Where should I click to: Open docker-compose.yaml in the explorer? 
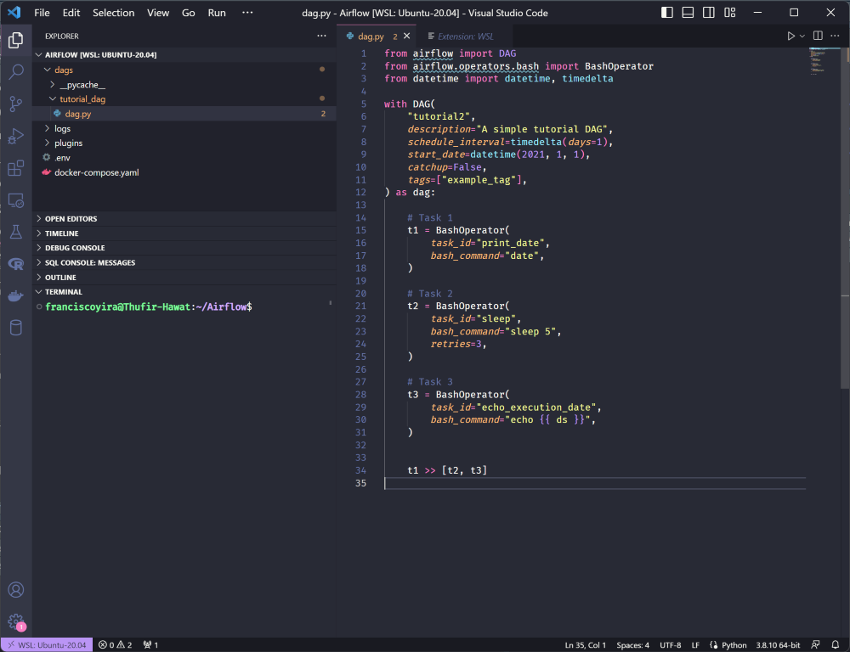96,172
